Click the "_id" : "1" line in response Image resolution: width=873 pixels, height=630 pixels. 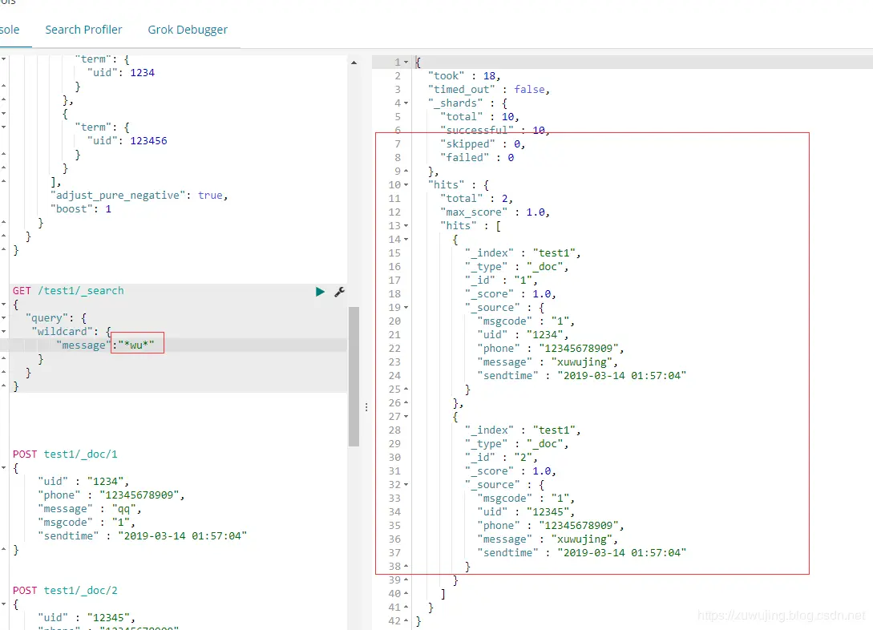[501, 281]
